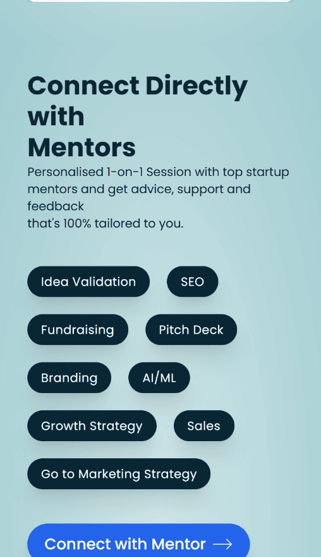The height and width of the screenshot is (557, 321).
Task: Pick the Pitch Deck pill
Action: pos(191,330)
